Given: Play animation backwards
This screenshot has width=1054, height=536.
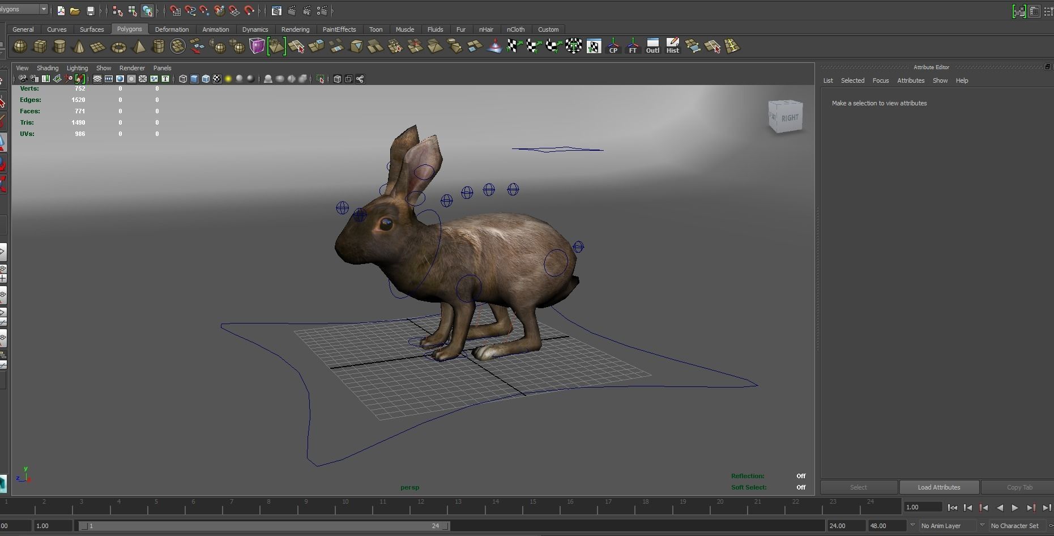Looking at the screenshot, I should click(x=1000, y=508).
